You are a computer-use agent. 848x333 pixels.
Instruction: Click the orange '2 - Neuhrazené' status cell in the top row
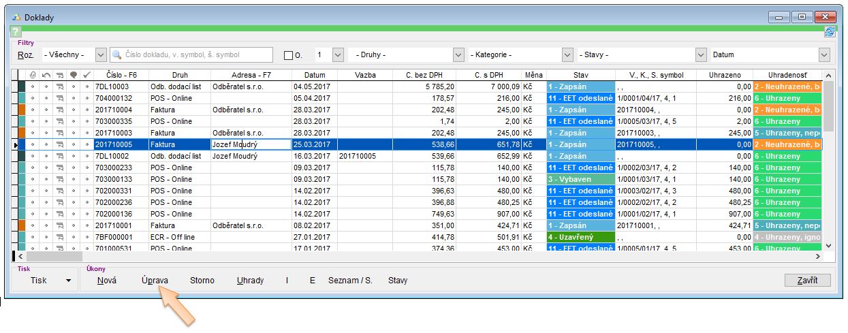pyautogui.click(x=787, y=87)
